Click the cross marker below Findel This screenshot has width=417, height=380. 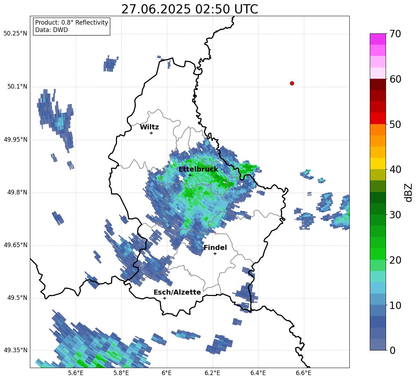pos(215,254)
